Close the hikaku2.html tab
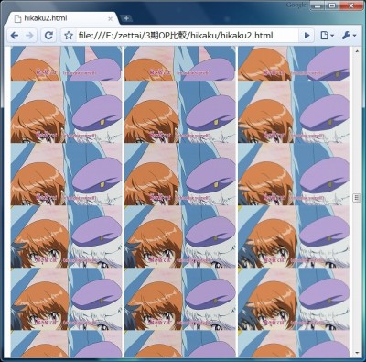This screenshot has width=366, height=362. [x=110, y=19]
